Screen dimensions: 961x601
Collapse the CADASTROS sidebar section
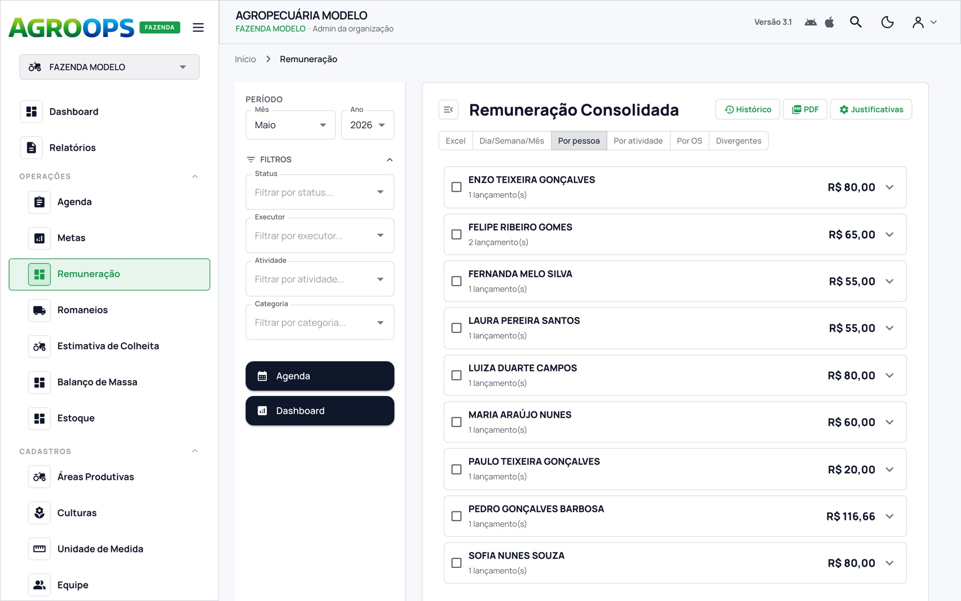[195, 451]
